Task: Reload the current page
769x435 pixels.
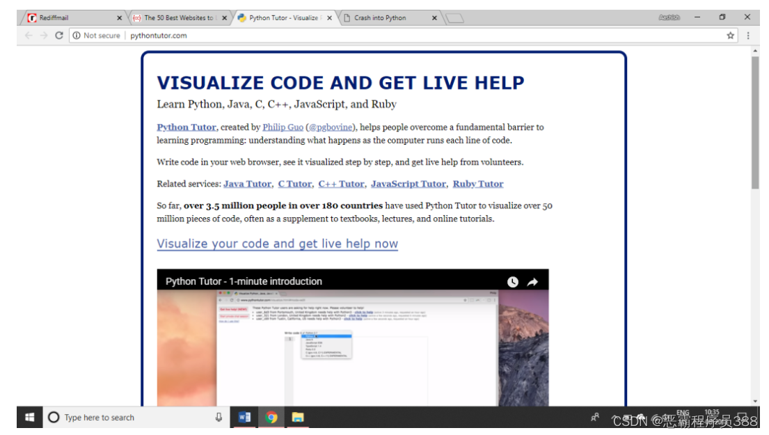Action: (x=59, y=35)
